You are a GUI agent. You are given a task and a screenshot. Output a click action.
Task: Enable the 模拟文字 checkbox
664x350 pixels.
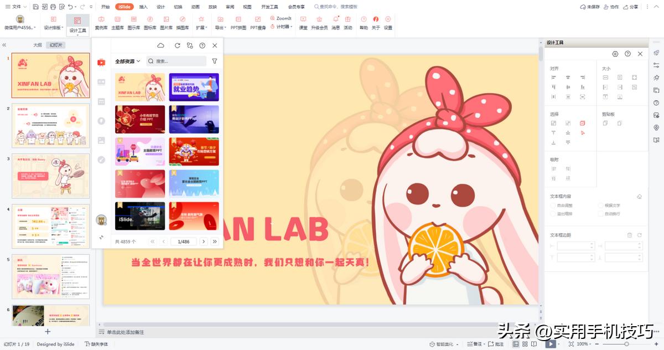click(600, 205)
